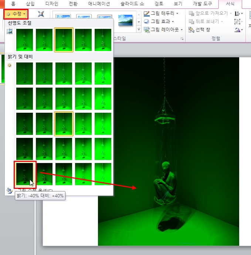Switch to the 전환 tab
This screenshot has width=251, height=255.
coord(73,4)
